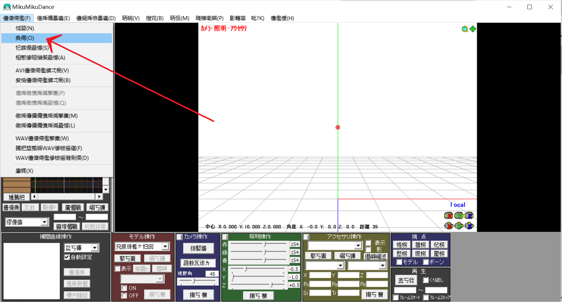Click the top reset button in カメラ操作 panel
Viewport: 562px width, 302px height.
[x=198, y=248]
